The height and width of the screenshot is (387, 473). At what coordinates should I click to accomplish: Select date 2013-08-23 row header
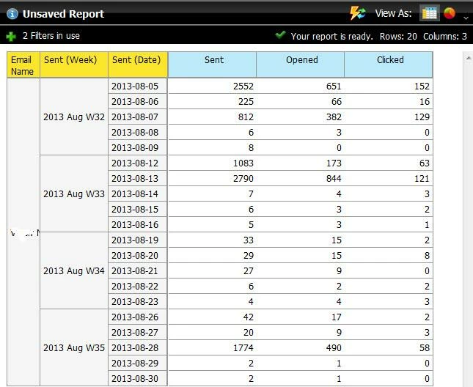[x=138, y=301]
